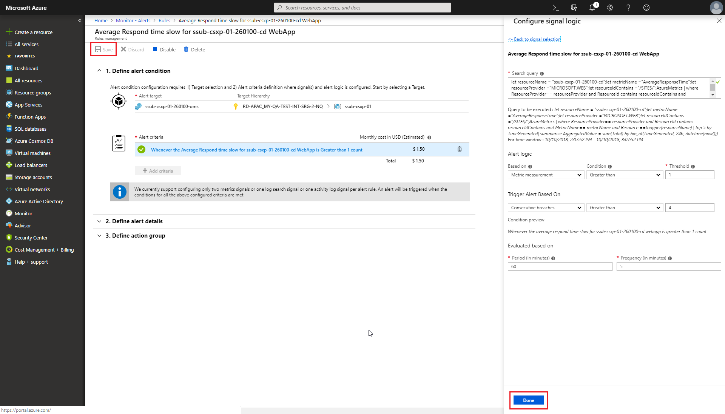This screenshot has height=414, width=725.
Task: Open directory and subscription filter icon
Action: [x=574, y=8]
